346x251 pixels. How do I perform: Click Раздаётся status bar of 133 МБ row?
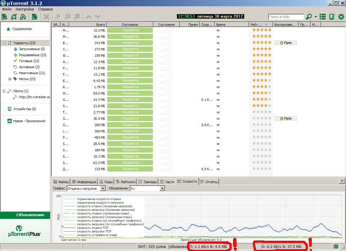coord(130,169)
